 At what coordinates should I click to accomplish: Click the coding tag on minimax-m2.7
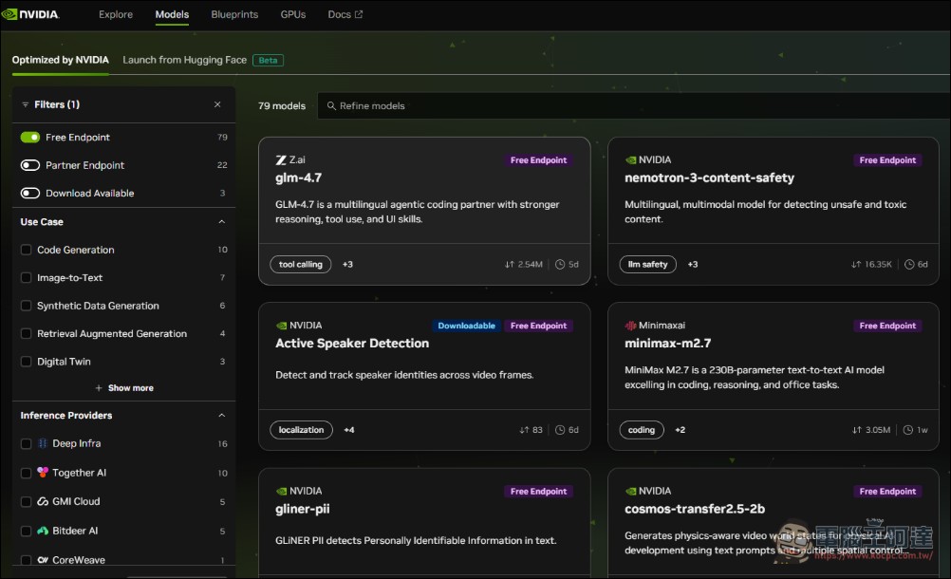(642, 430)
